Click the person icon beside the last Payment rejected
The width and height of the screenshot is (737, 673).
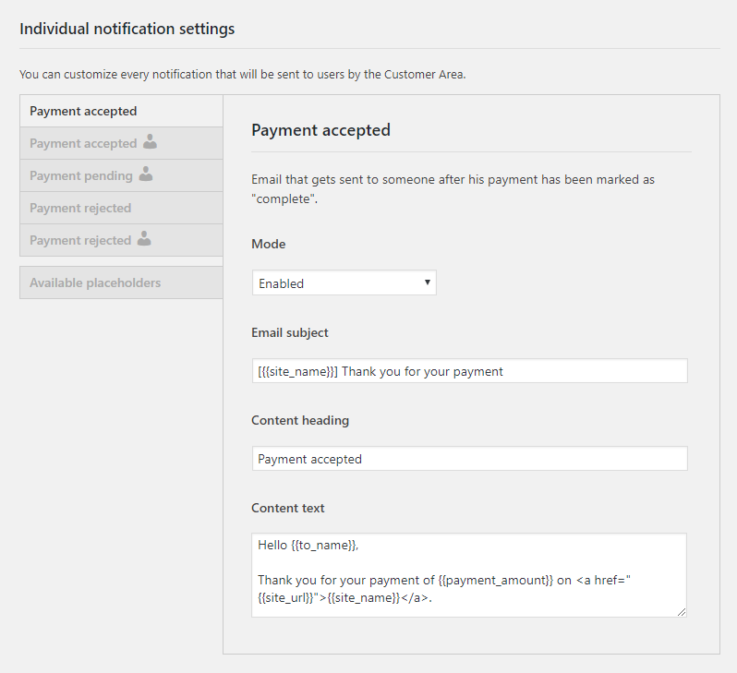coord(144,238)
